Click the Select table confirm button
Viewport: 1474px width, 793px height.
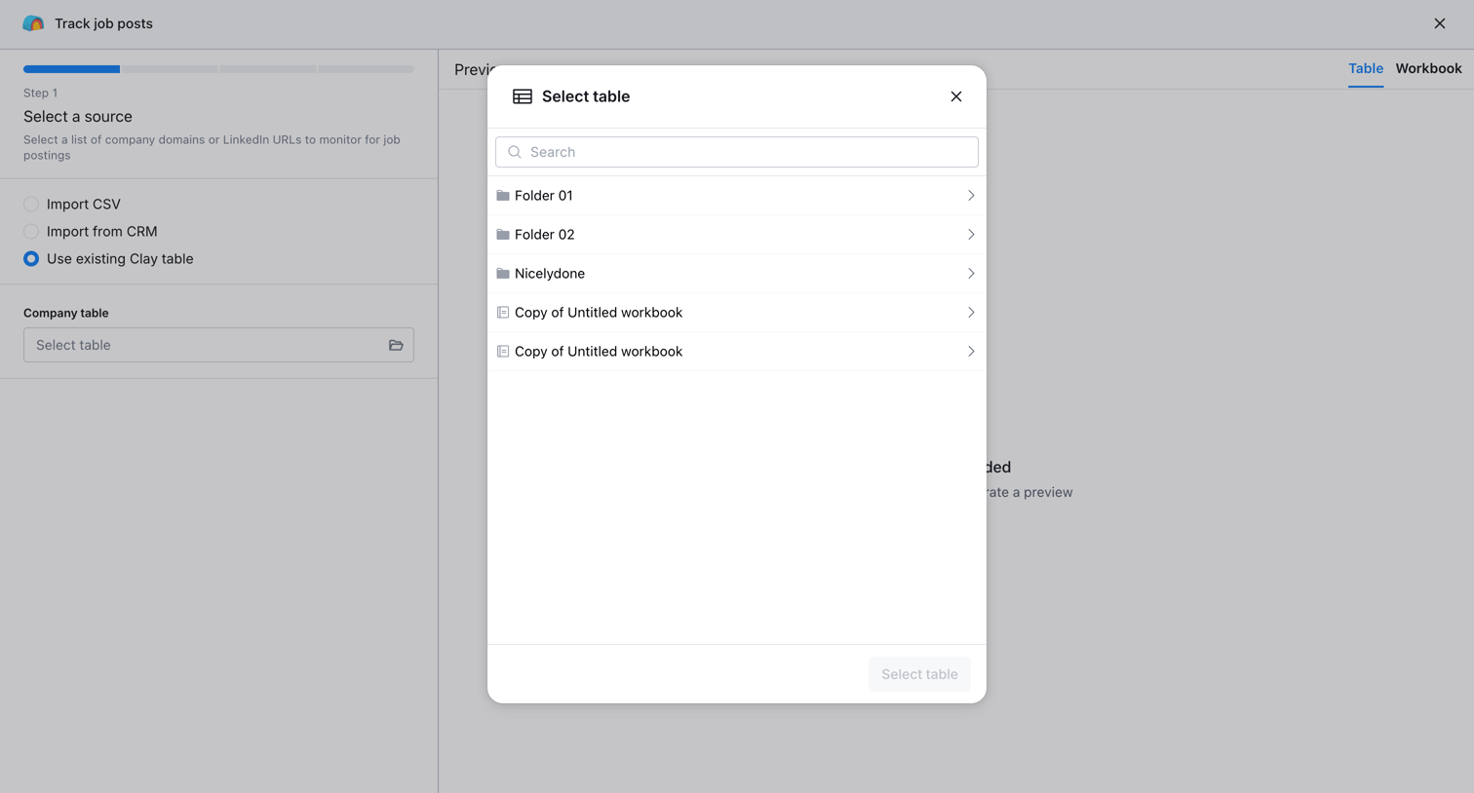[919, 674]
